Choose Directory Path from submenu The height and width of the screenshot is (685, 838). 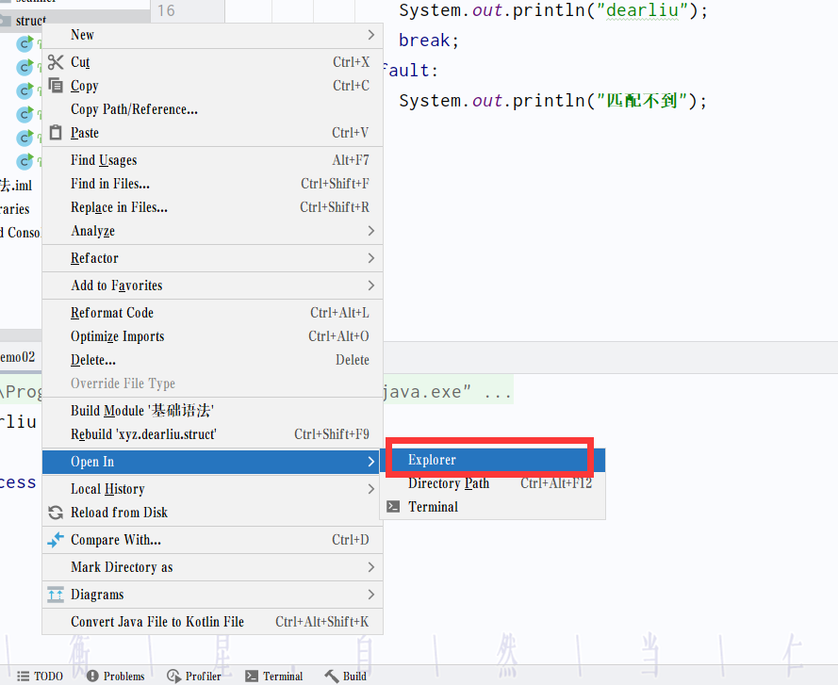[449, 483]
